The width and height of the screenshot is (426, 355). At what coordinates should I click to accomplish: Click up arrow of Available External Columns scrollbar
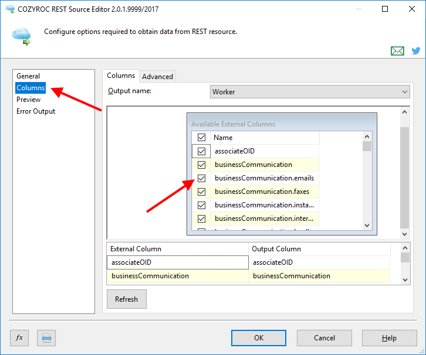click(x=367, y=136)
